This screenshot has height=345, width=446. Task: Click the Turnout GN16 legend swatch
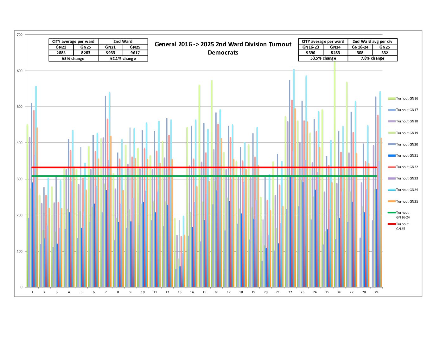tap(392, 99)
